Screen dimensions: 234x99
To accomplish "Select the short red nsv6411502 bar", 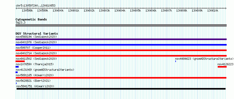I will coord(20,61).
